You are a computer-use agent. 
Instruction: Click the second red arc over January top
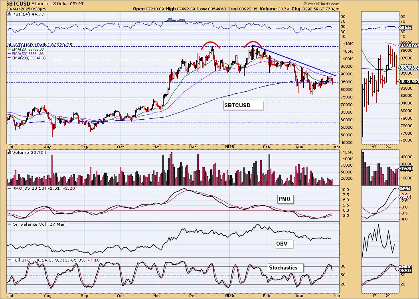tap(253, 44)
